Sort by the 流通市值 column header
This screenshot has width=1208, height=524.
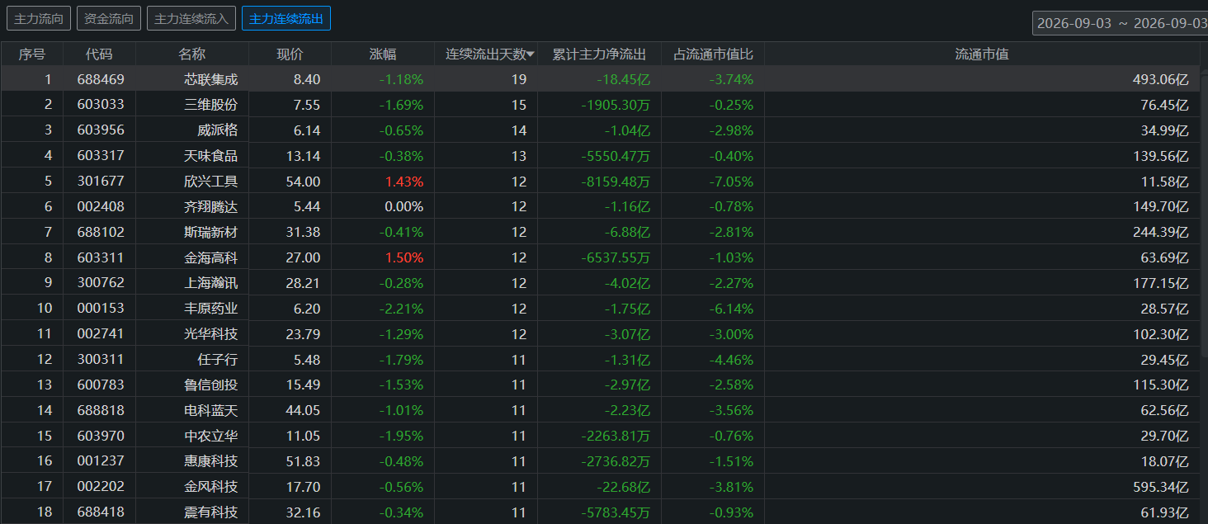982,54
